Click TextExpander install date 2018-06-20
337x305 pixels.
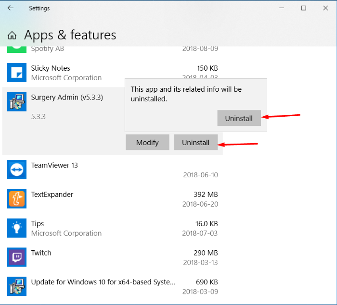200,204
